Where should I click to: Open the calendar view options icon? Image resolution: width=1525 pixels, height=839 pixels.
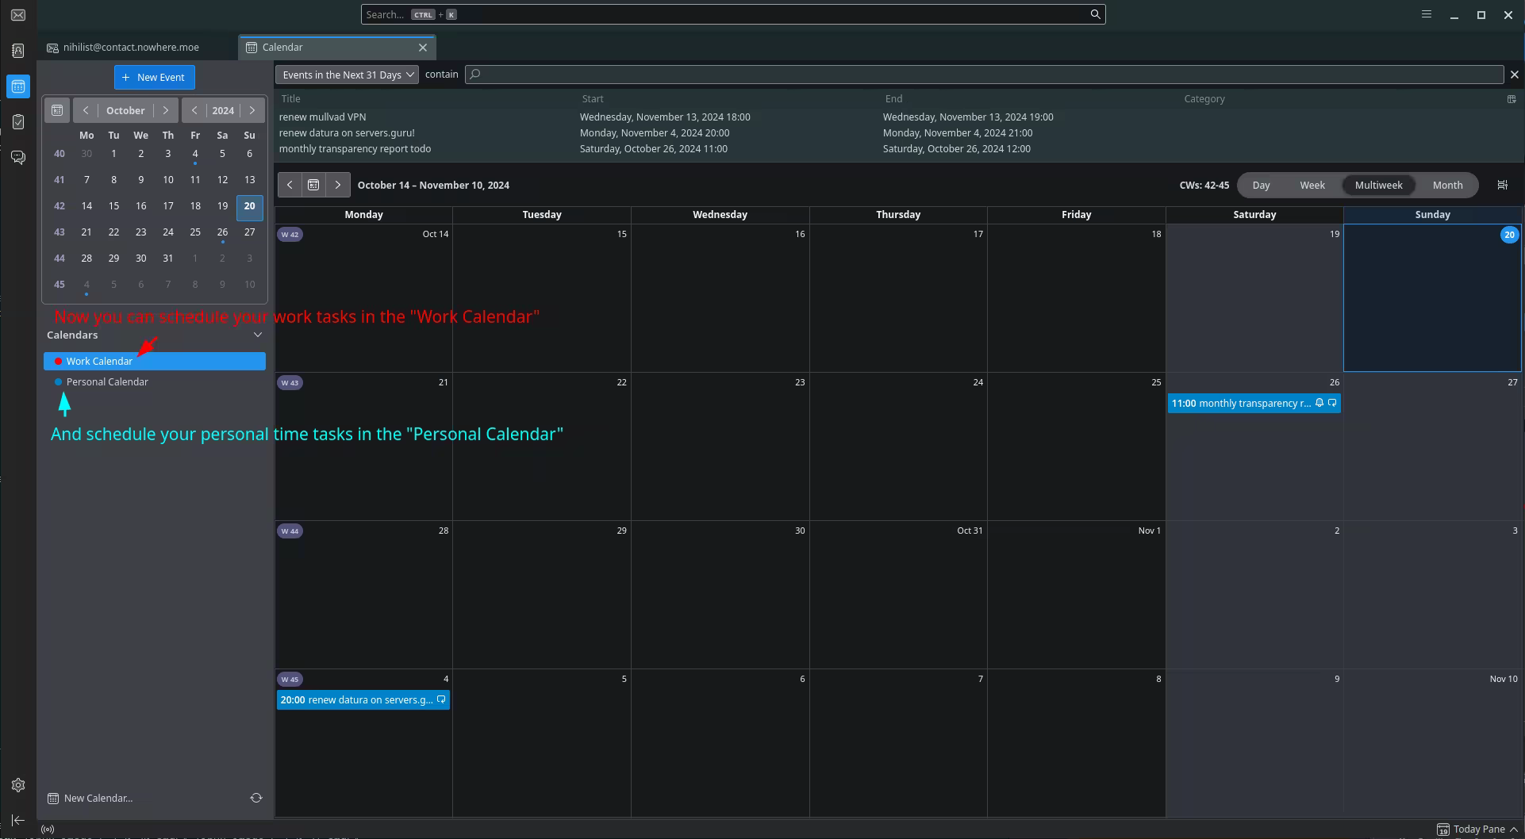[x=1502, y=185]
